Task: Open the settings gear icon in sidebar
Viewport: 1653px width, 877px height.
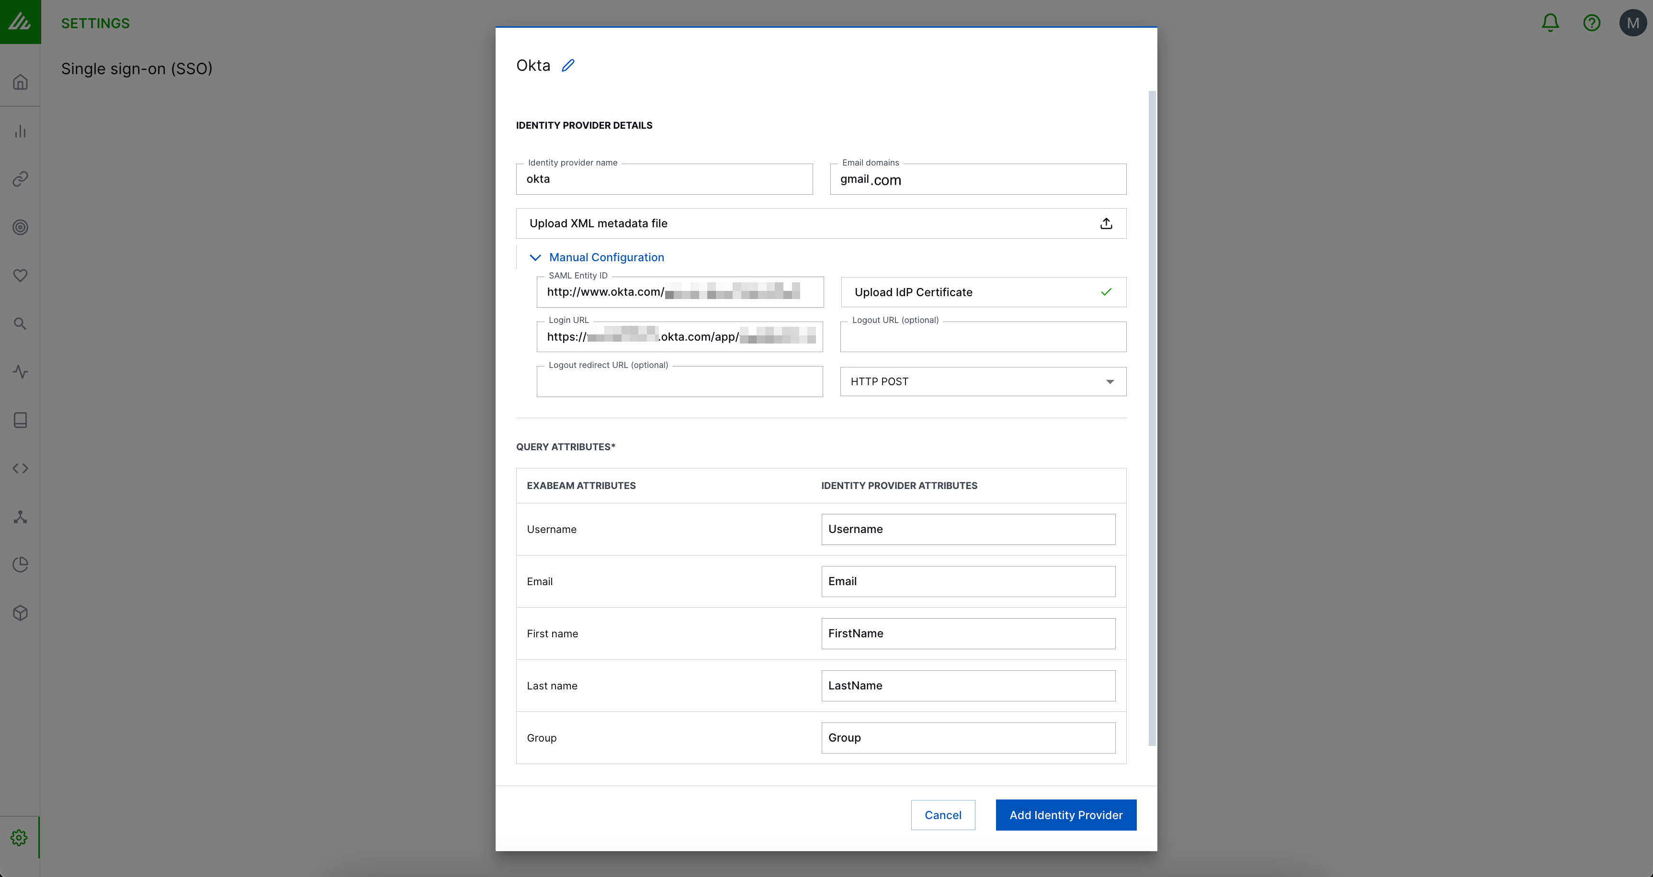Action: [x=19, y=837]
